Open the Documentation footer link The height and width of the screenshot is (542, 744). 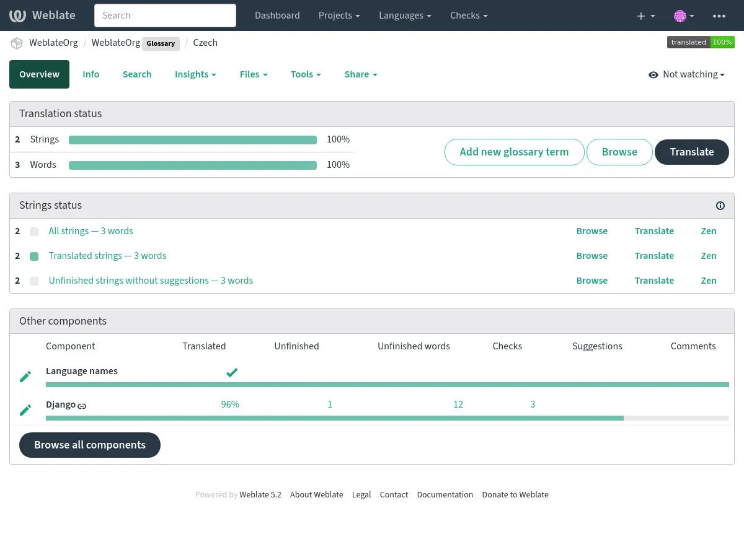[x=445, y=495]
